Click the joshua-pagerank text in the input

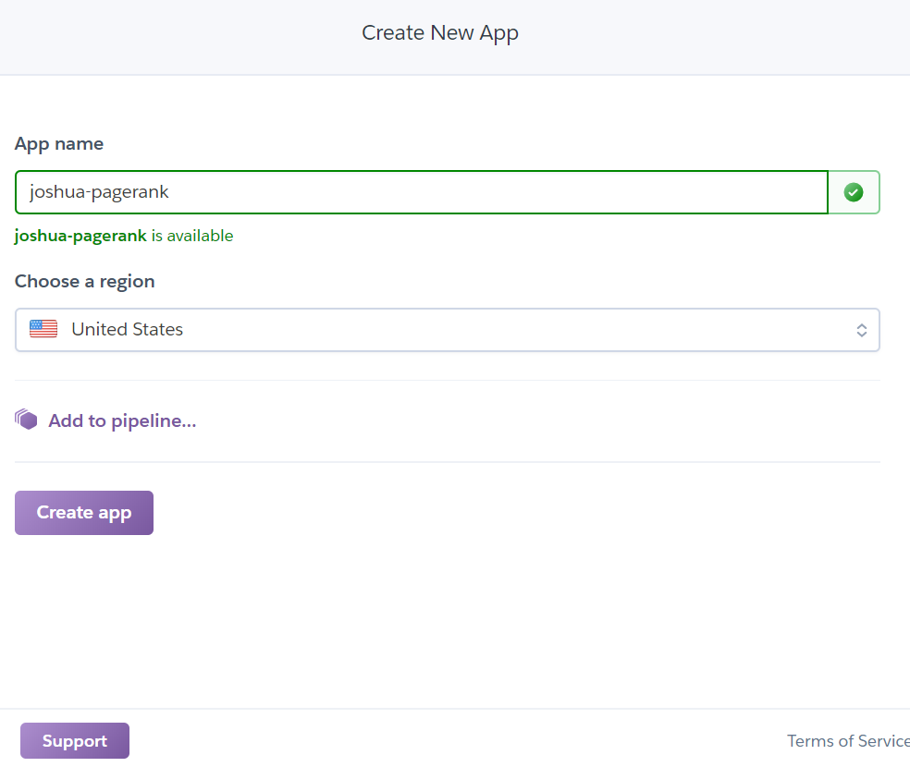[x=99, y=192]
